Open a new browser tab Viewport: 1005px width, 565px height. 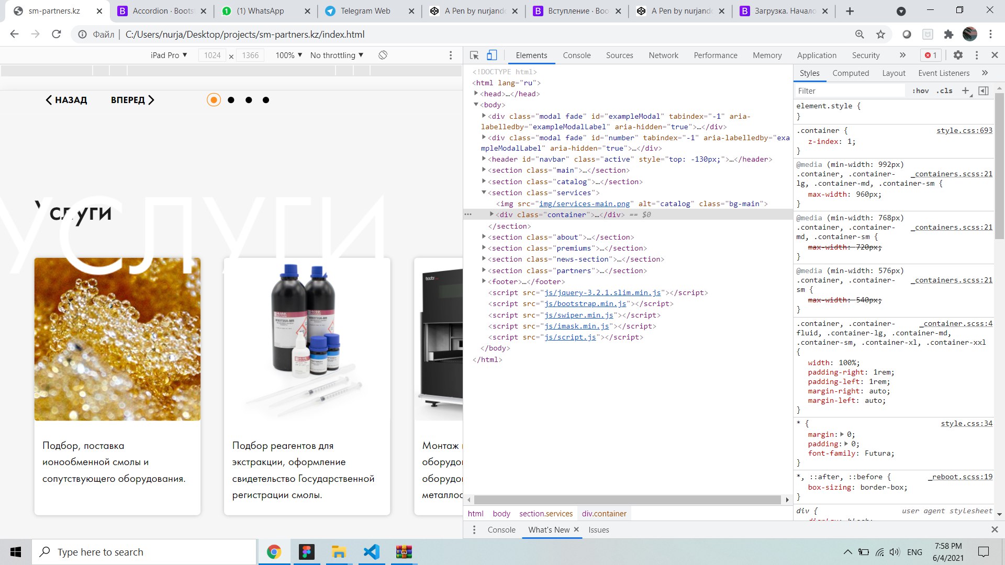pos(850,11)
